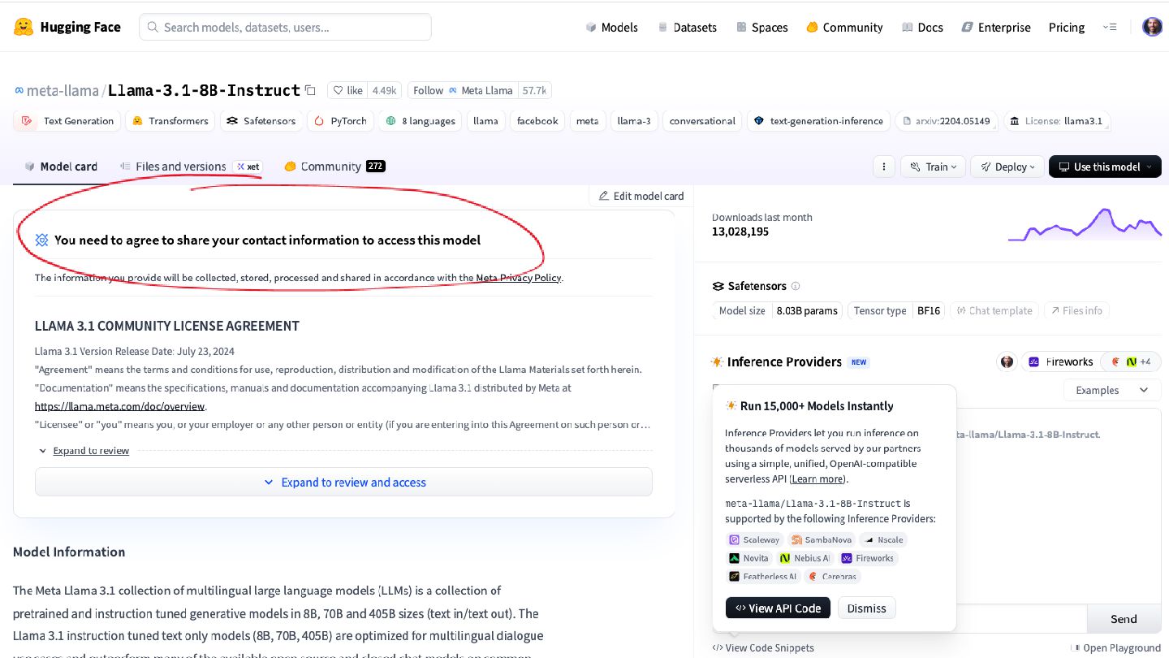Open the Deploy dropdown
Viewport: 1169px width, 658px height.
(1007, 167)
